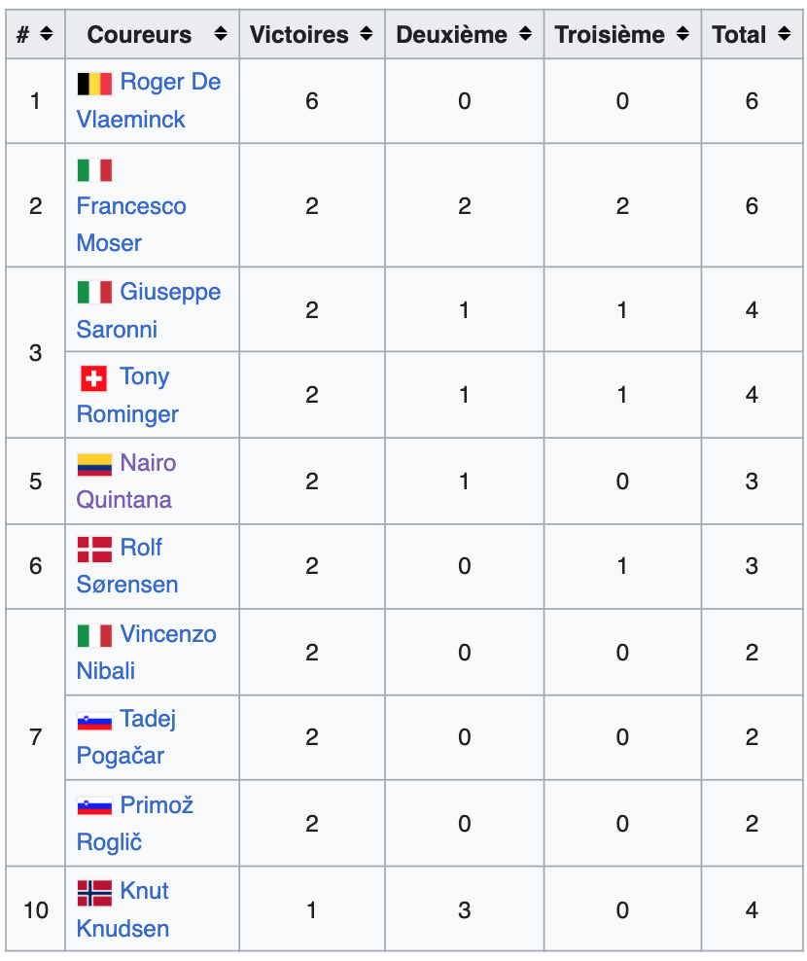The height and width of the screenshot is (961, 807).
Task: Click the Slovenian flag next to Tadej Pogačar
Action: (94, 721)
